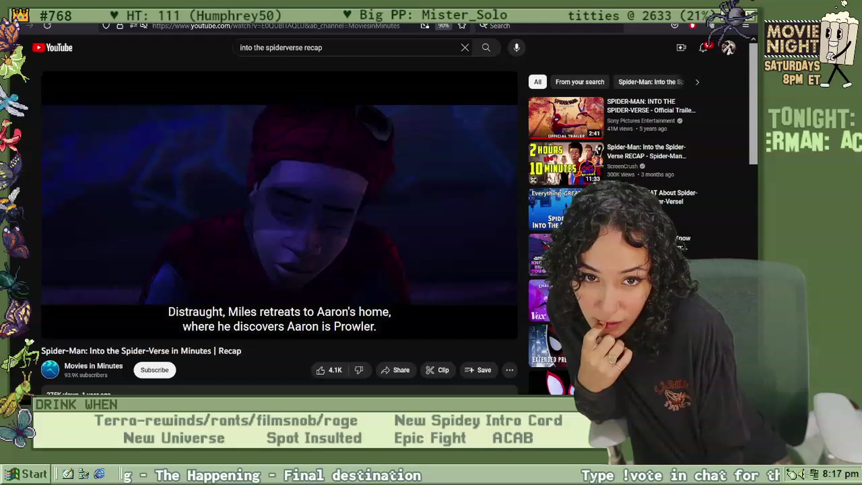Screen dimensions: 862x485
Task: Open the Official Trailer video thumbnail
Action: click(x=566, y=118)
